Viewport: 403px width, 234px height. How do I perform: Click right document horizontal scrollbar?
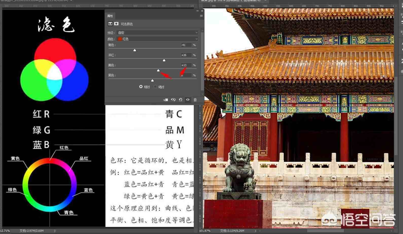coord(325,231)
